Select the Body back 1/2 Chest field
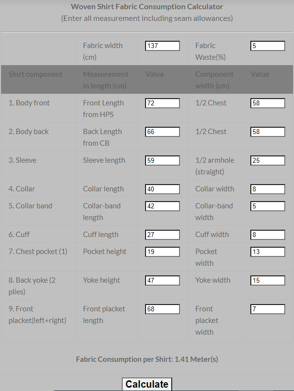The width and height of the screenshot is (294, 391). pos(268,132)
